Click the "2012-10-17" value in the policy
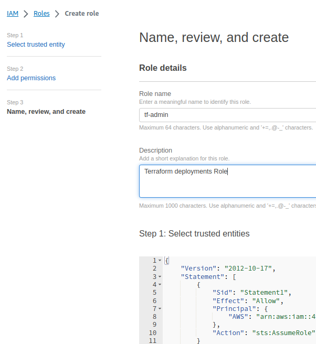 (x=248, y=268)
